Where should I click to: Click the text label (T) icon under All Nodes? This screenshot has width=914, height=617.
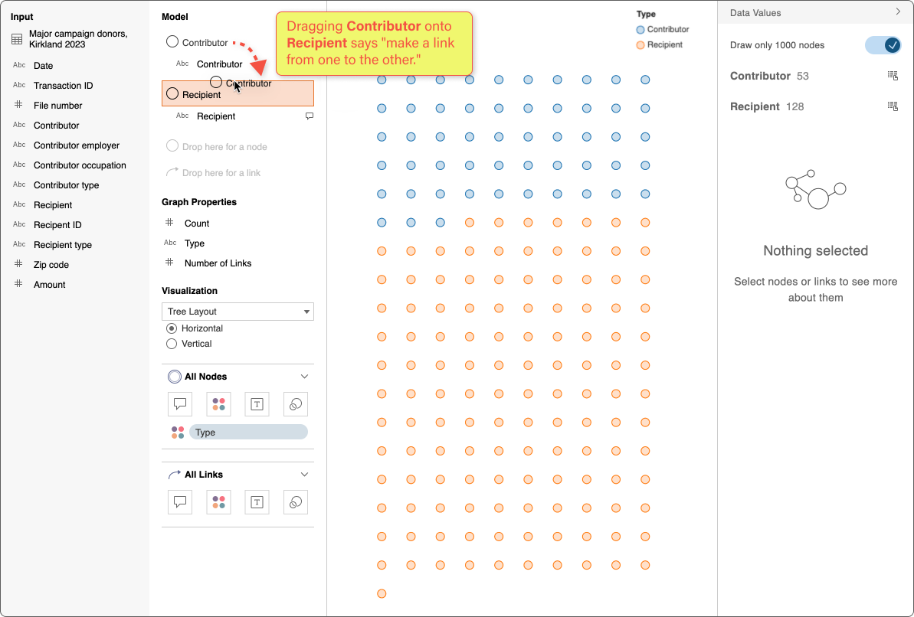pos(257,403)
